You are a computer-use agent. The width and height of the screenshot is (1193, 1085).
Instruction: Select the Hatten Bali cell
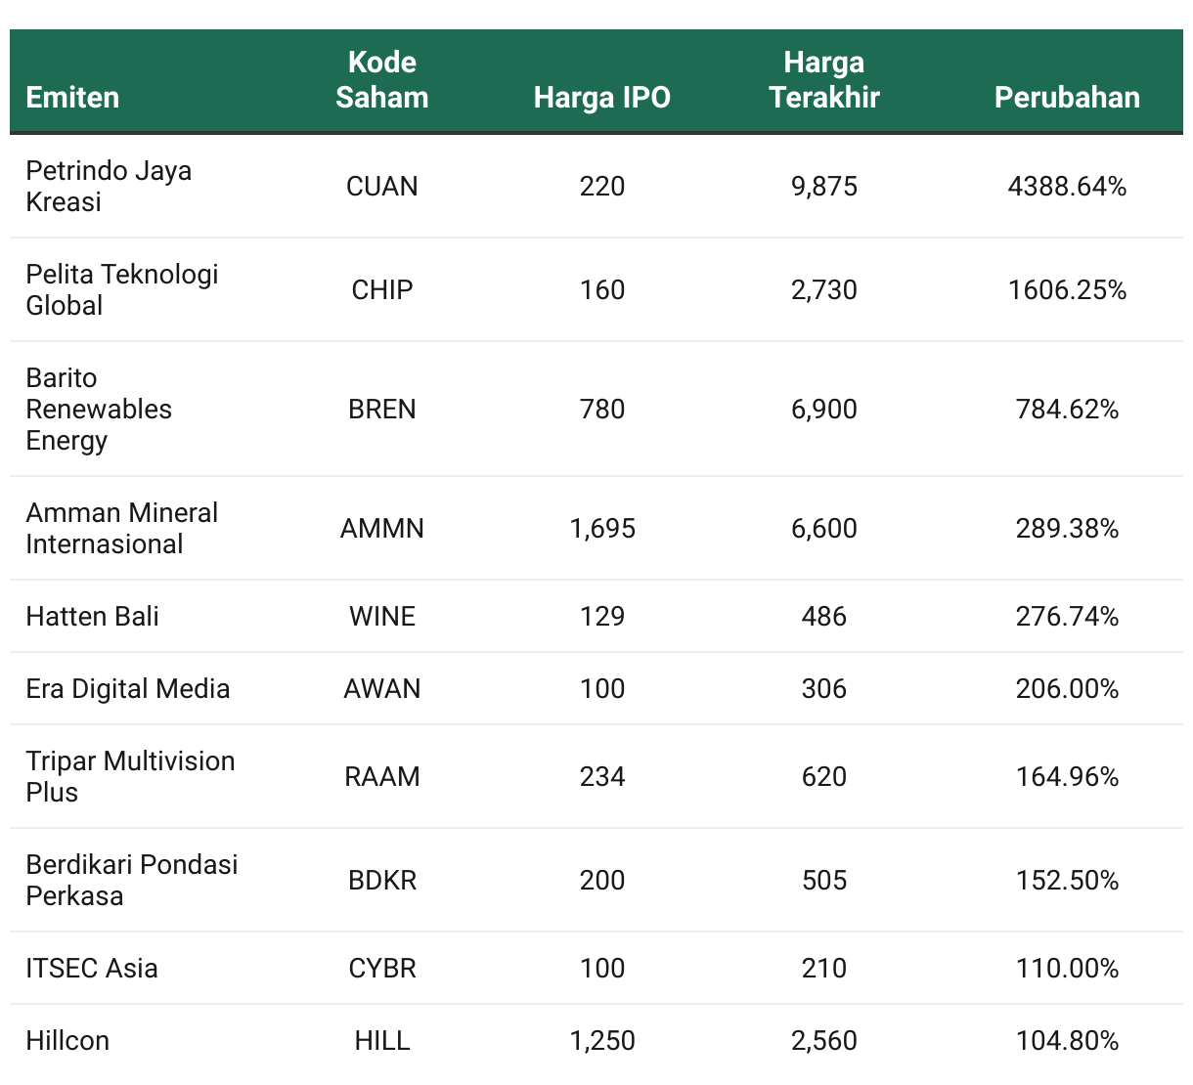92,616
